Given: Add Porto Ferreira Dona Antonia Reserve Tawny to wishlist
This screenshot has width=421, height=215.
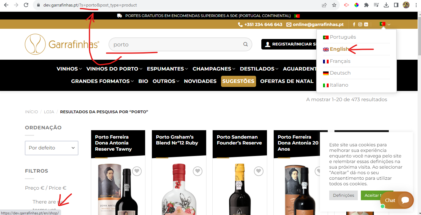Looking at the screenshot, I should click(137, 171).
